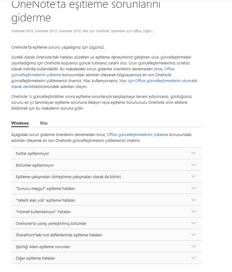Open Diğer eşitleme hataları chevron

pyautogui.click(x=194, y=258)
